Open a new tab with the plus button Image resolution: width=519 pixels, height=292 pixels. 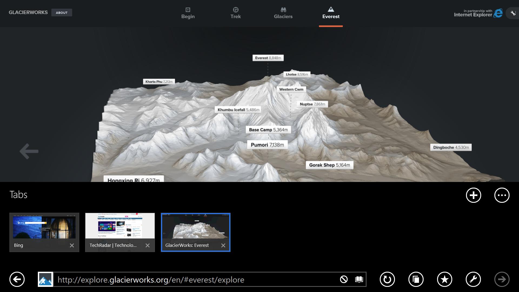click(474, 195)
